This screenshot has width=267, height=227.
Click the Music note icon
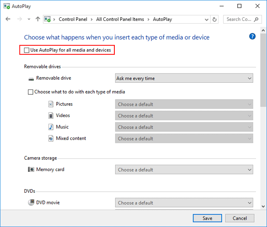pyautogui.click(x=51, y=127)
